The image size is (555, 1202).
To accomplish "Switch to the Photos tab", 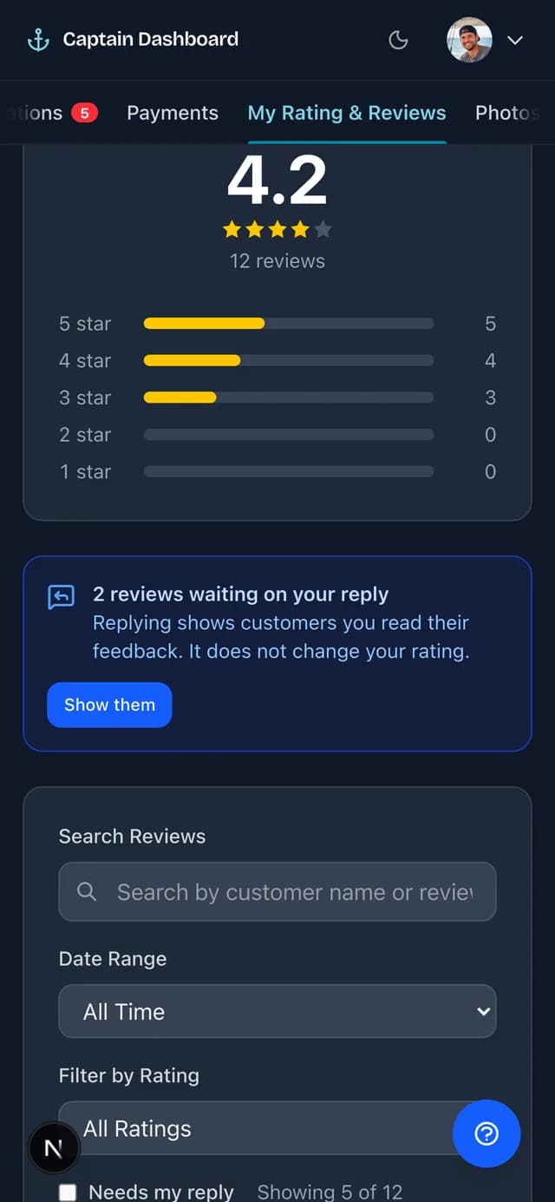I will click(x=507, y=113).
